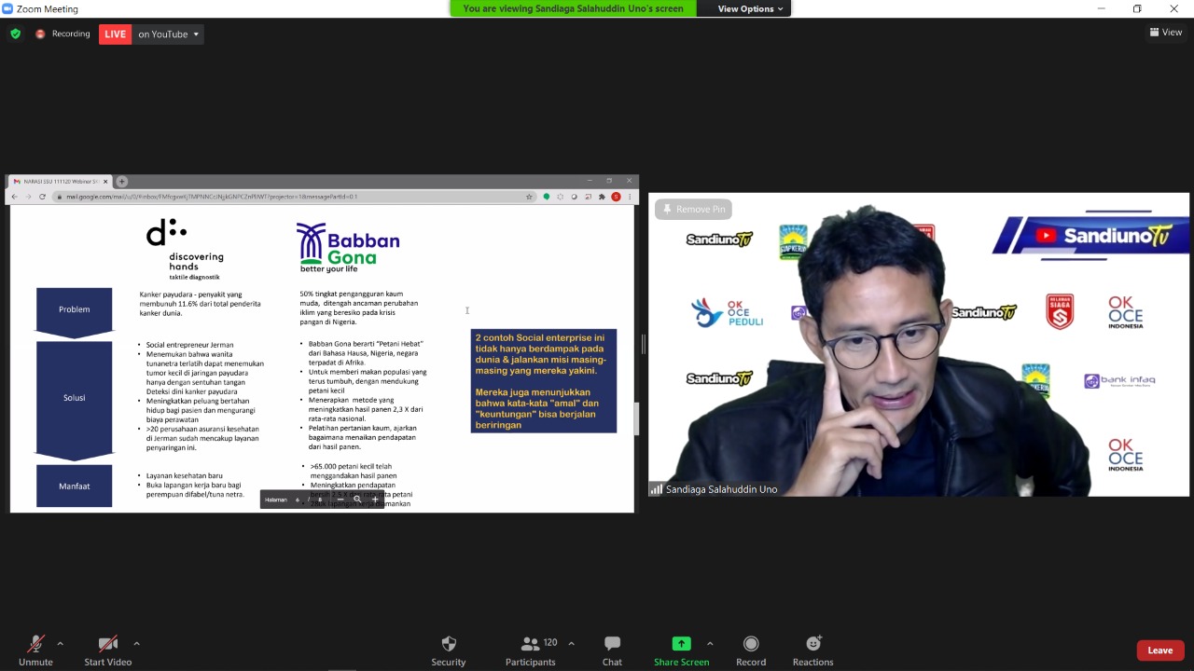Expand audio options arrow beside Unmute
Viewport: 1194px width, 671px height.
(x=61, y=643)
